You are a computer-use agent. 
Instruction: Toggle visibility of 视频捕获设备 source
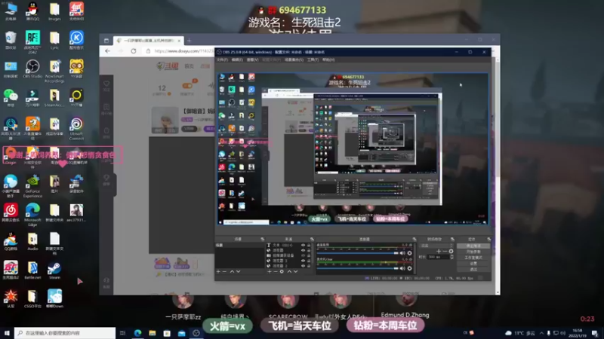304,255
